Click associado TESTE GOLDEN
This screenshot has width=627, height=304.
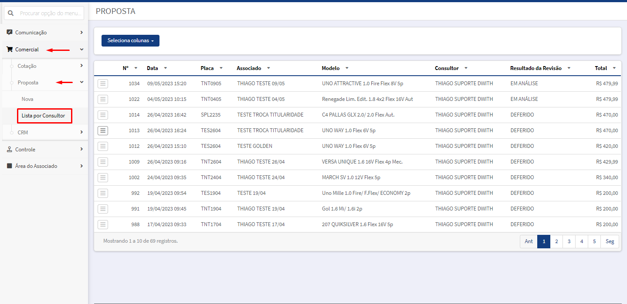tap(254, 146)
